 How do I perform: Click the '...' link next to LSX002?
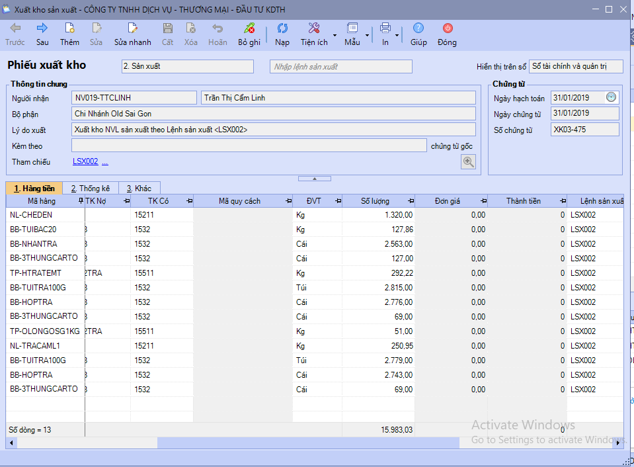tap(104, 162)
